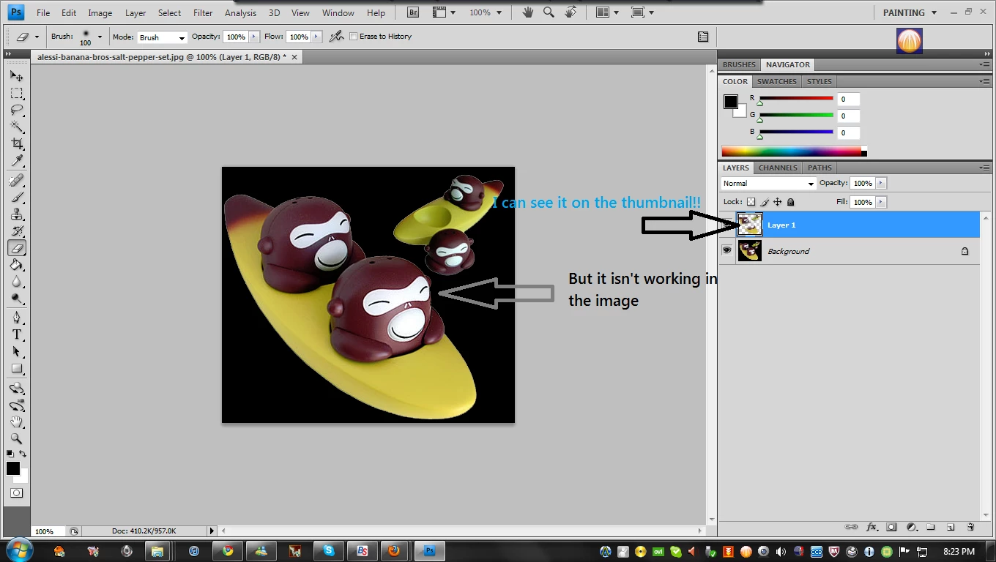Toggle Background layer visibility eye
Image resolution: width=996 pixels, height=562 pixels.
point(726,250)
